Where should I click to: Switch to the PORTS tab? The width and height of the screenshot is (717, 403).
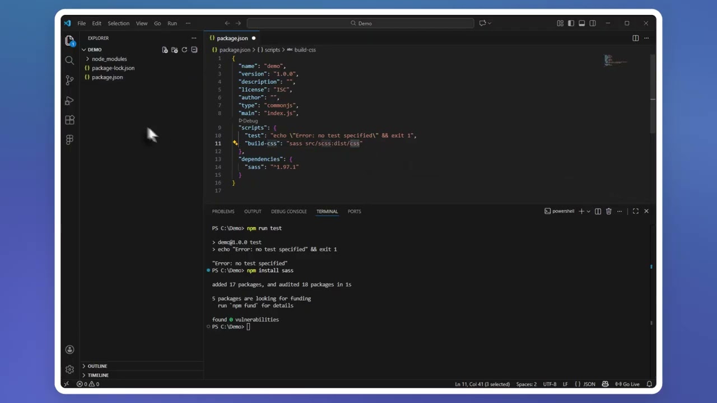354,212
